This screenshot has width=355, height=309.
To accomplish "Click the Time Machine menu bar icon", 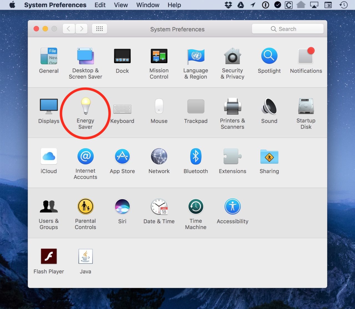I will coord(344,5).
